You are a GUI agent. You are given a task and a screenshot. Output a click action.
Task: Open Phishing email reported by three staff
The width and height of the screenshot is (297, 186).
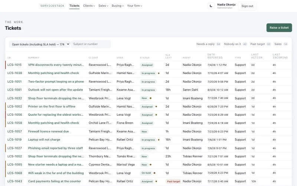pos(55,148)
